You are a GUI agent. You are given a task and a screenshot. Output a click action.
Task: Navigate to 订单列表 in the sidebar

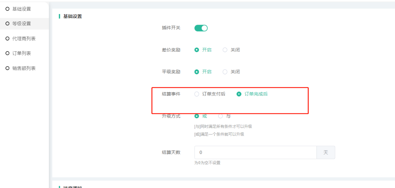point(21,54)
